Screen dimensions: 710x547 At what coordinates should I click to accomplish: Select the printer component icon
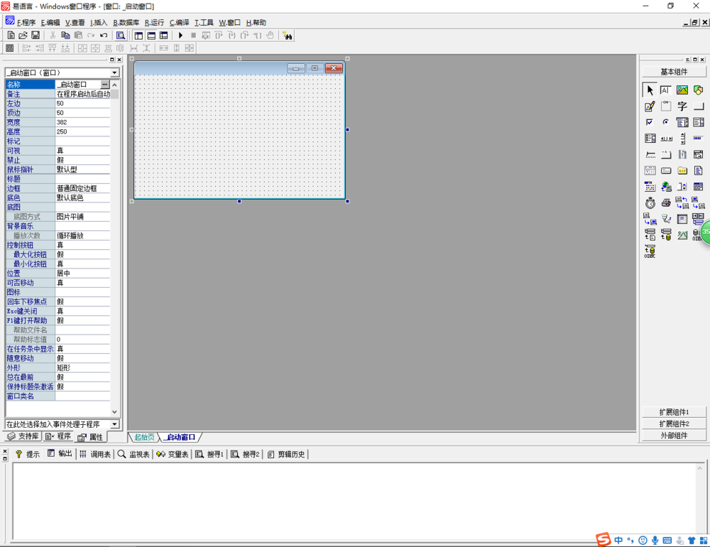click(x=666, y=203)
